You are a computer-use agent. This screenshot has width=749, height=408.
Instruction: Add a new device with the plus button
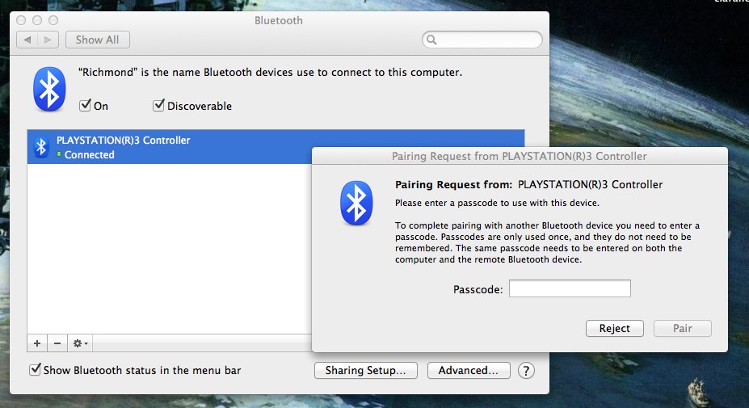tap(37, 343)
